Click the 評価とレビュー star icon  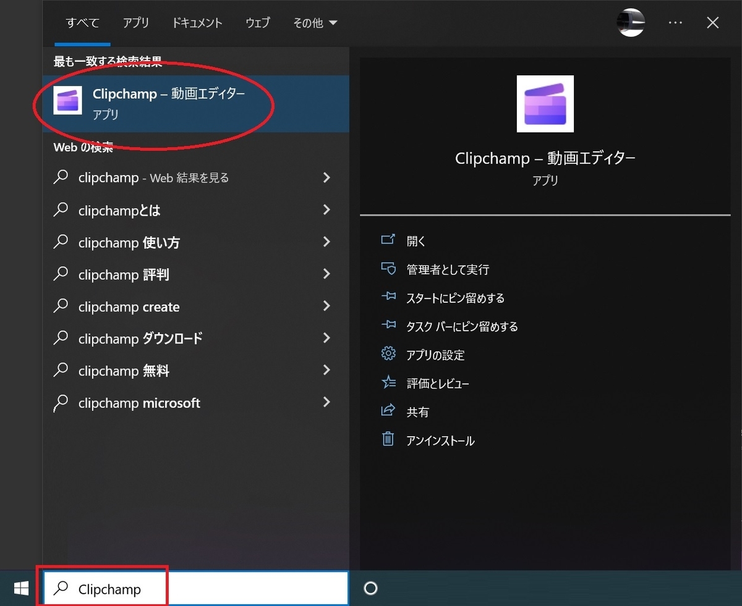[x=388, y=383]
